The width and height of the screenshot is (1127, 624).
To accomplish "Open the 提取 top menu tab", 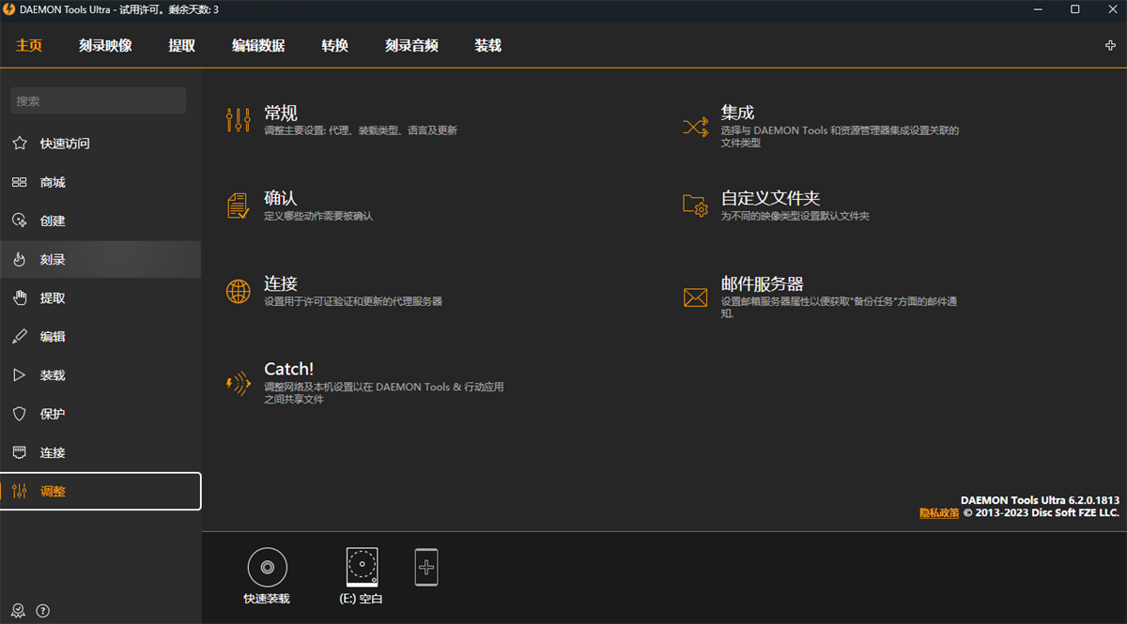I will point(182,45).
